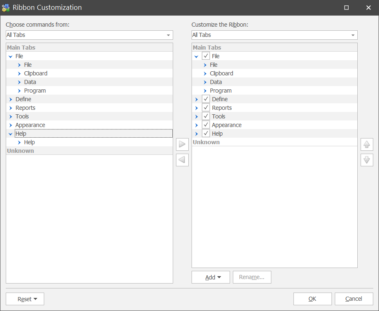Click the move down arrow icon

tap(367, 160)
